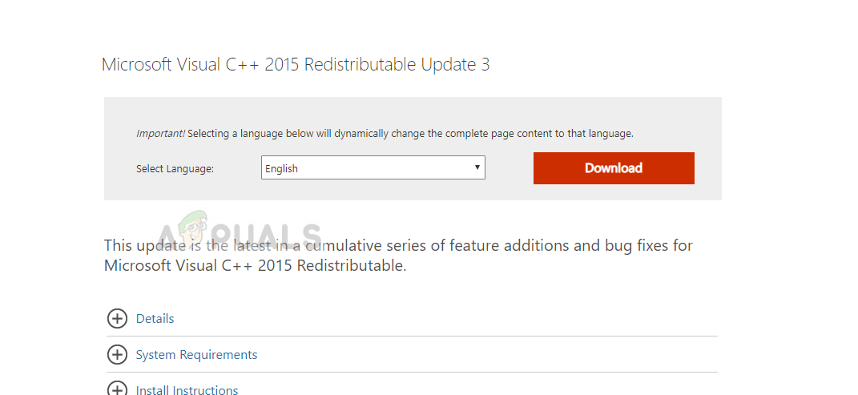The height and width of the screenshot is (395, 858).
Task: Select the English value in language field
Action: click(282, 169)
